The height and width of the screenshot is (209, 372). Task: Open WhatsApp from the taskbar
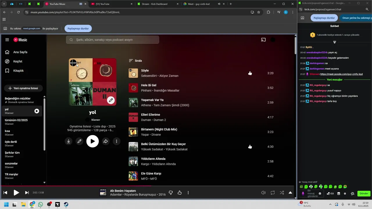[40, 204]
